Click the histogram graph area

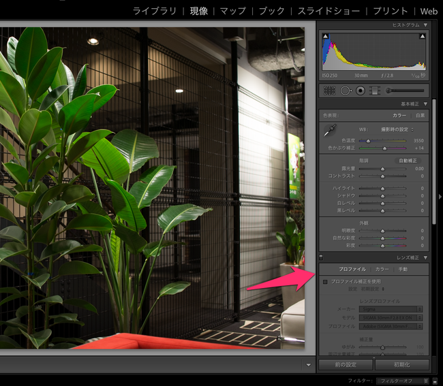point(373,52)
